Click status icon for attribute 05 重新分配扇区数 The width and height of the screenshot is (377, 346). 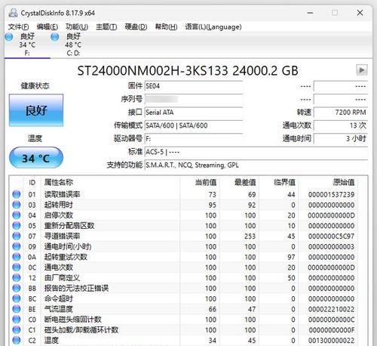pyautogui.click(x=17, y=226)
